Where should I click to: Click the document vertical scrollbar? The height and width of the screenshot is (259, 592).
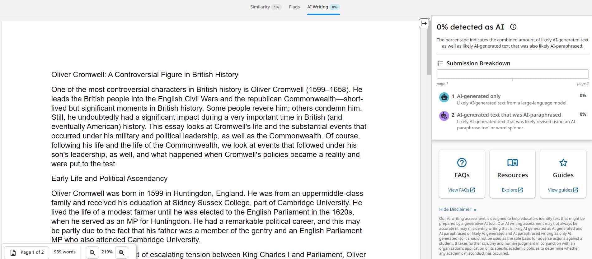[x=429, y=47]
